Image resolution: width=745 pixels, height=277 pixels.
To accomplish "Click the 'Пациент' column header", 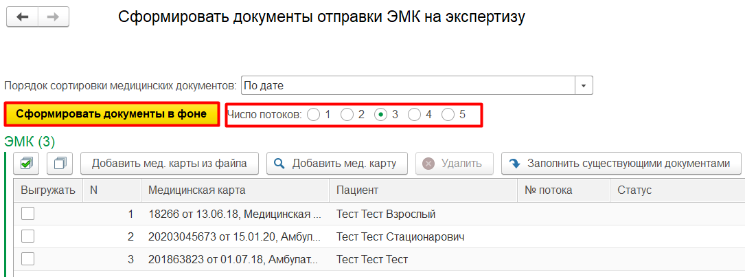I will [357, 190].
